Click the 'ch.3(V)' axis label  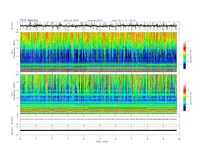click(x=12, y=121)
